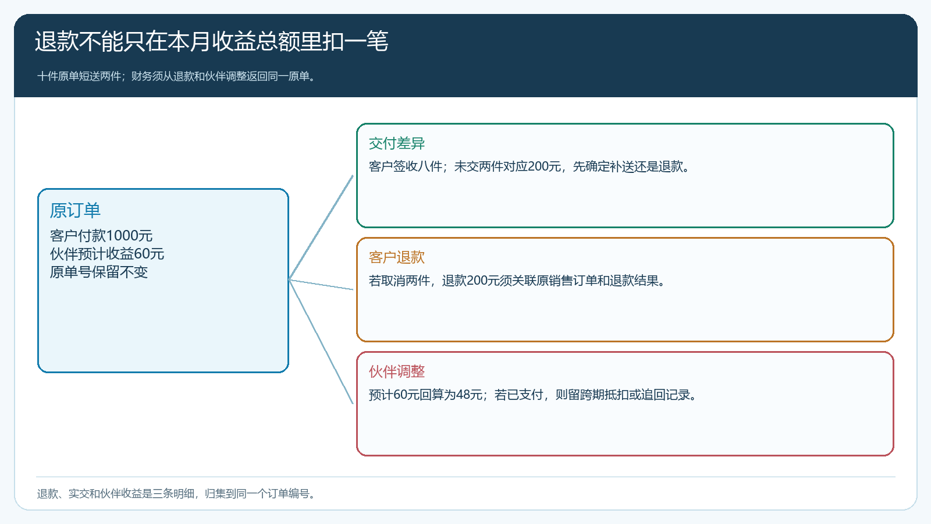Select the line 客户付款1000元
931x524 pixels.
click(101, 236)
